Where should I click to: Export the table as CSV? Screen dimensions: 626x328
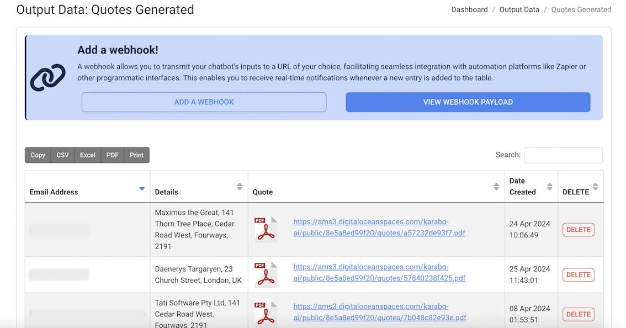click(63, 155)
